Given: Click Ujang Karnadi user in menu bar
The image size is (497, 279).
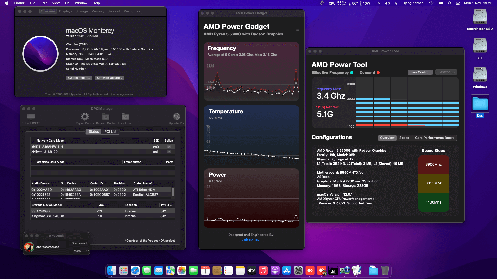Looking at the screenshot, I should point(413,3).
